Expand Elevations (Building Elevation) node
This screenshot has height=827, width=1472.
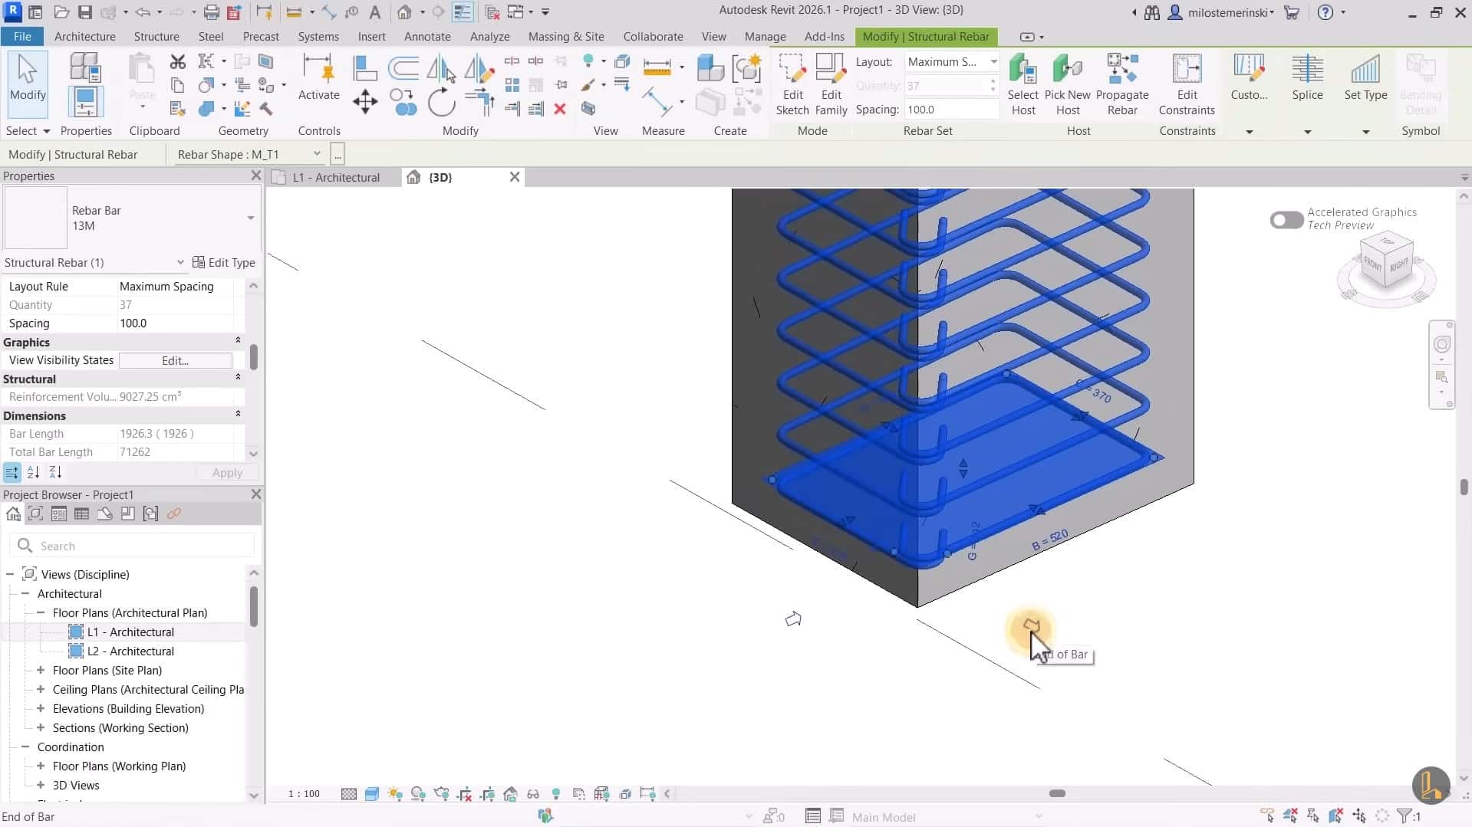[x=41, y=709]
